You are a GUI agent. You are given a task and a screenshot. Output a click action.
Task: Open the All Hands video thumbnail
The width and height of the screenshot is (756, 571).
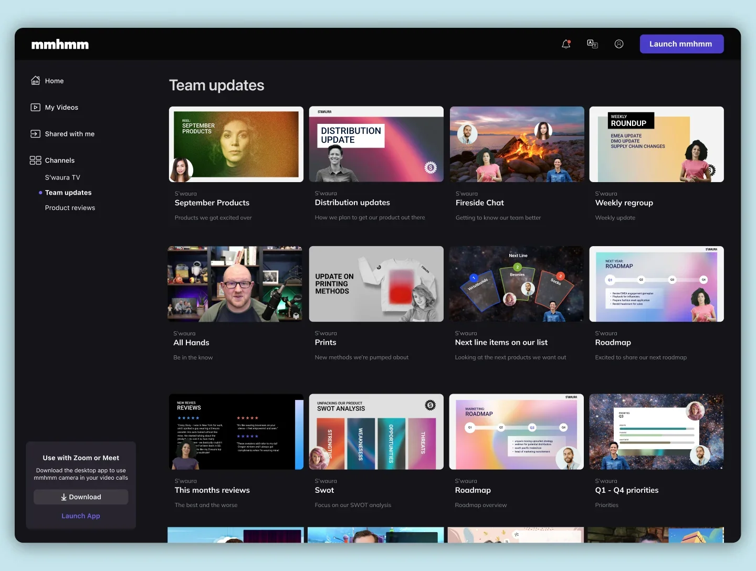[x=235, y=284]
